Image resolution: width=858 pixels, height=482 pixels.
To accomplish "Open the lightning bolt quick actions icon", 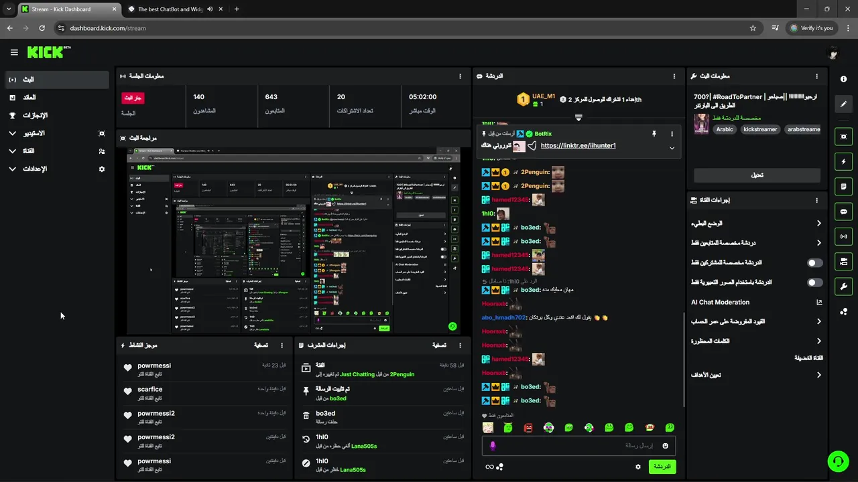I will coord(843,161).
